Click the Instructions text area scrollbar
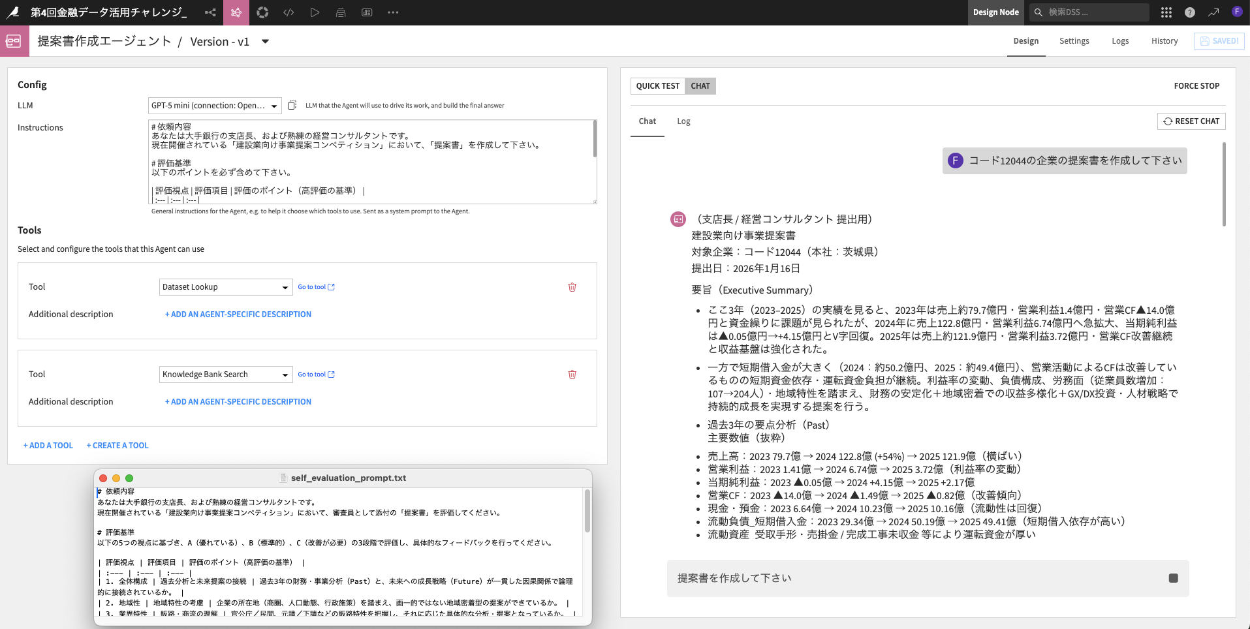This screenshot has width=1250, height=629. click(595, 139)
